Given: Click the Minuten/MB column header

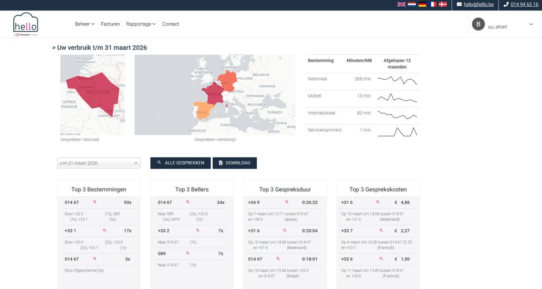Looking at the screenshot, I should (359, 61).
